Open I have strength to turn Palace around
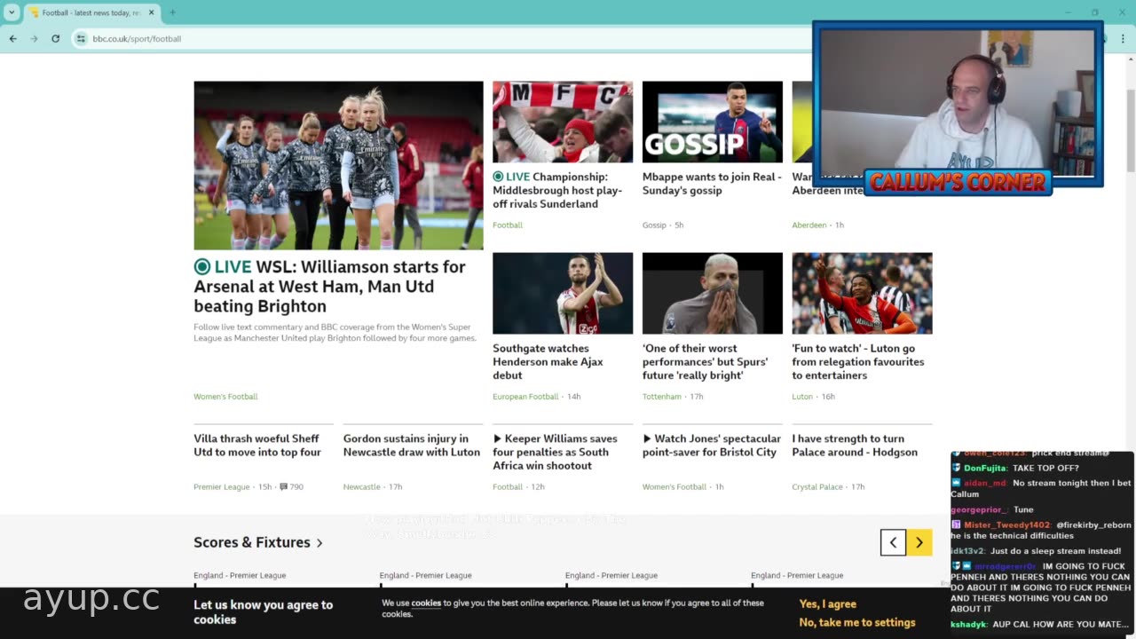This screenshot has height=639, width=1136. tap(855, 445)
